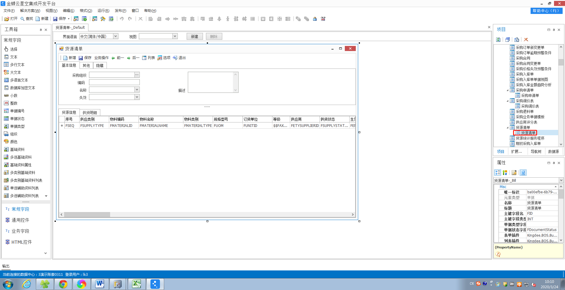The height and width of the screenshot is (290, 565).
Task: Click 业务操作 in the form toolbar
Action: 101,58
